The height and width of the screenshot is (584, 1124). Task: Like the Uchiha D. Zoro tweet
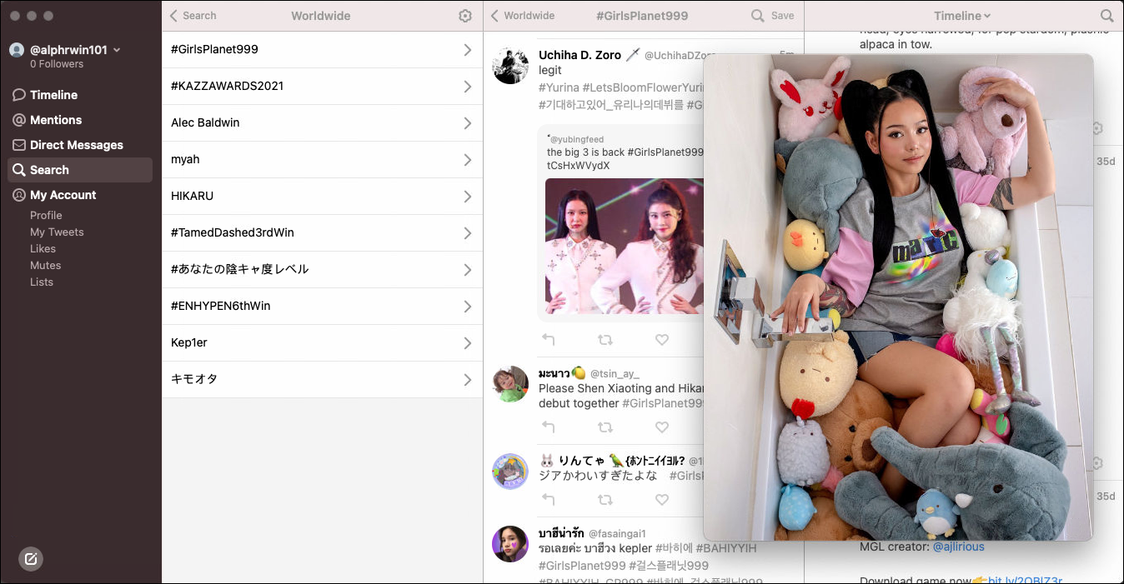click(662, 340)
